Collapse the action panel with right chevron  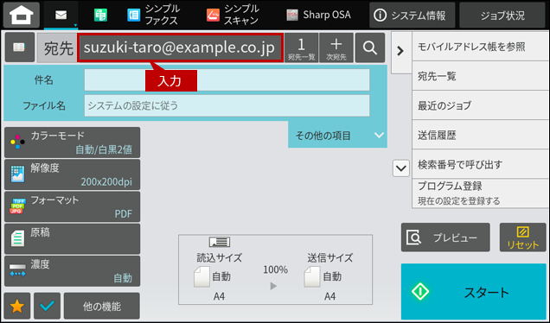pyautogui.click(x=401, y=52)
